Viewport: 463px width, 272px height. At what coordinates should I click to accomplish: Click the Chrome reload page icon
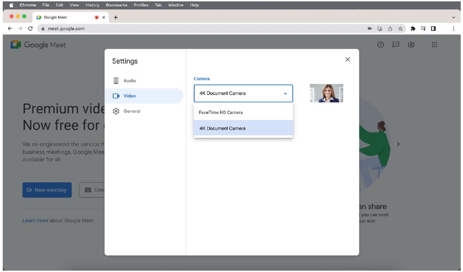(30, 28)
